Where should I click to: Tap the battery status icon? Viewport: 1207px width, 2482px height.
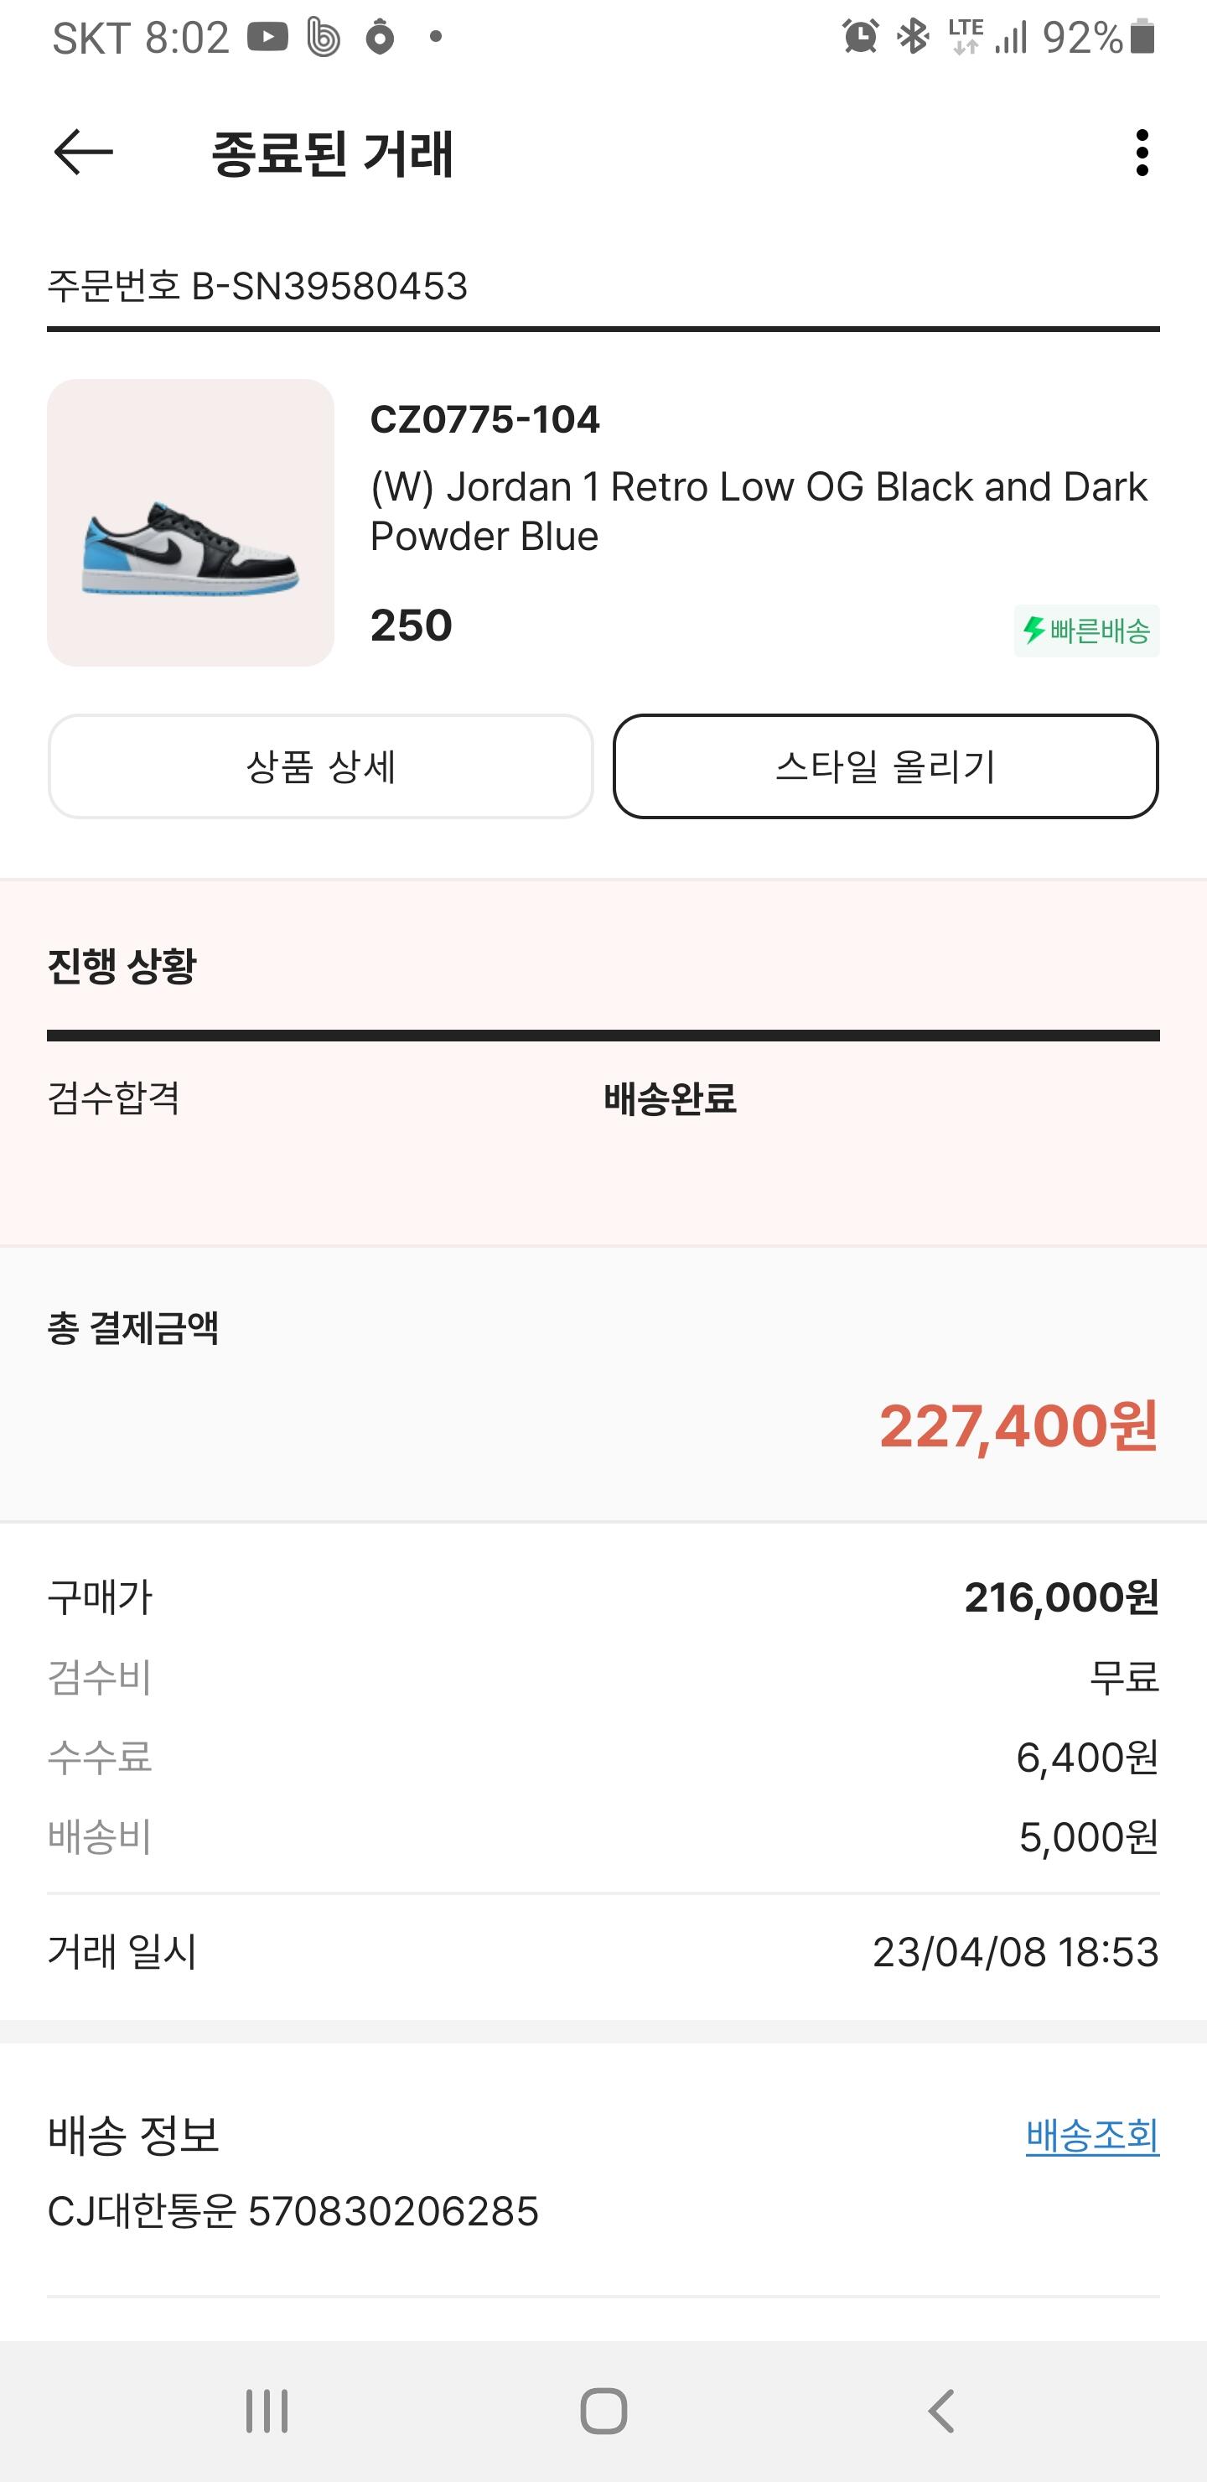1142,38
